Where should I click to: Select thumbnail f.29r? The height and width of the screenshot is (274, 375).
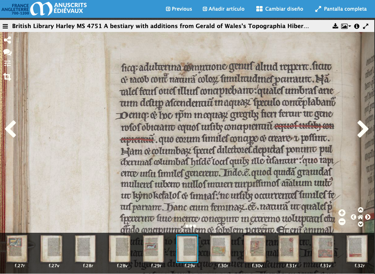click(x=154, y=248)
